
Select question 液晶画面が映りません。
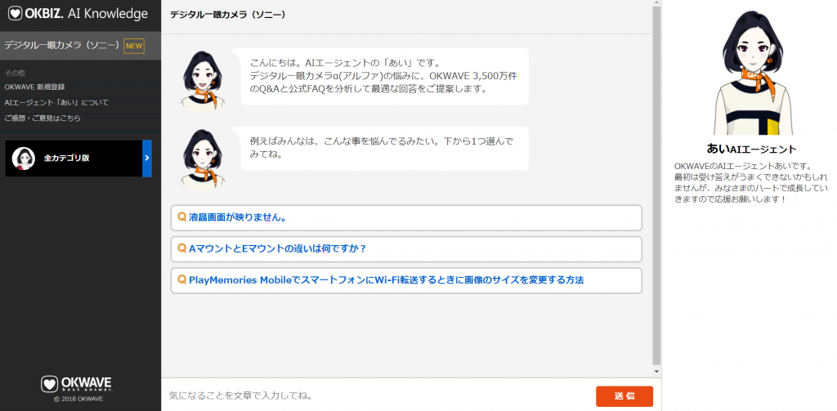point(406,218)
